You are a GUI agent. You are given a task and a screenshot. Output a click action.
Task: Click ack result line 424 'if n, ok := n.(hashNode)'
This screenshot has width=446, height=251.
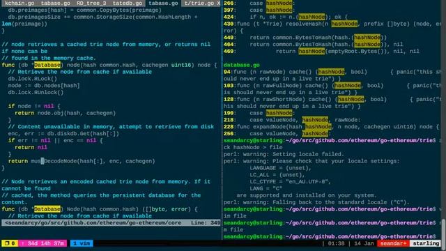pos(286,17)
